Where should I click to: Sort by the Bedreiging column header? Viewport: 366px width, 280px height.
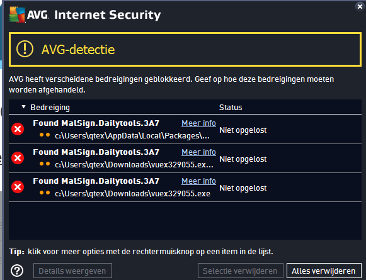(50, 108)
